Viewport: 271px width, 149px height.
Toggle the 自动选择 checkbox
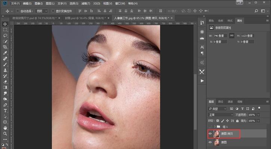(18, 11)
